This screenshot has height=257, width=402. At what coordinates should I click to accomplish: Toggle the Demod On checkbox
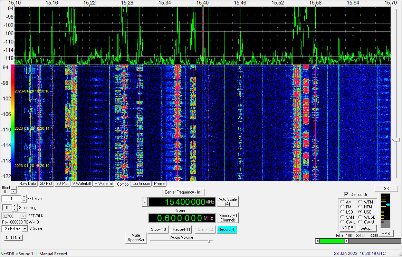[x=346, y=194]
